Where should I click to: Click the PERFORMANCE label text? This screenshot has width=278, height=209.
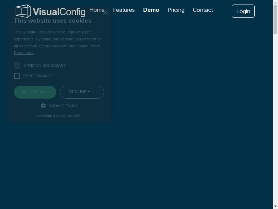[38, 76]
